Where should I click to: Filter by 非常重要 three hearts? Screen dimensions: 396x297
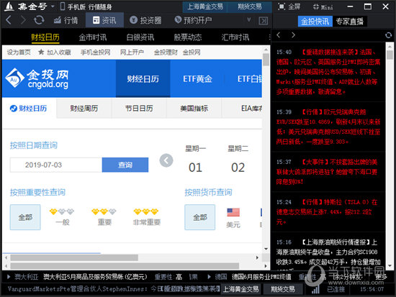pos(146,216)
